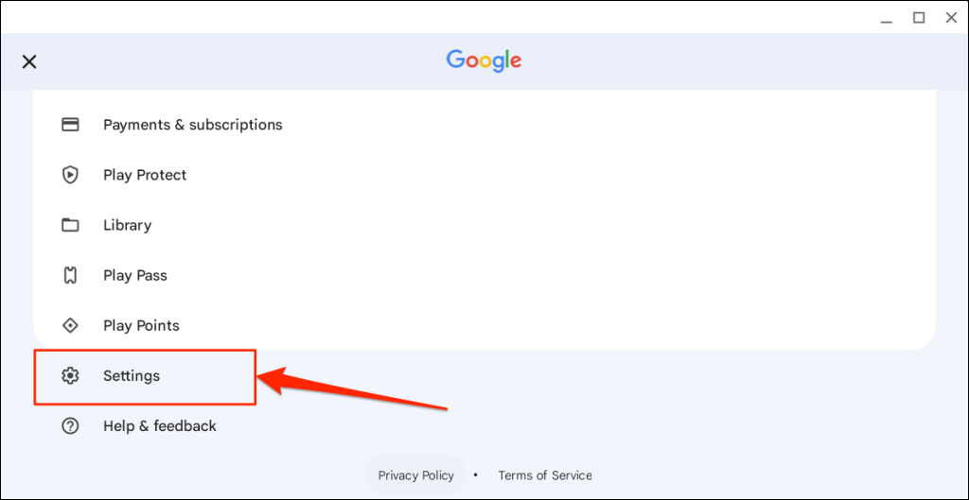
Task: Select the Help & feedback menu label
Action: (x=160, y=425)
